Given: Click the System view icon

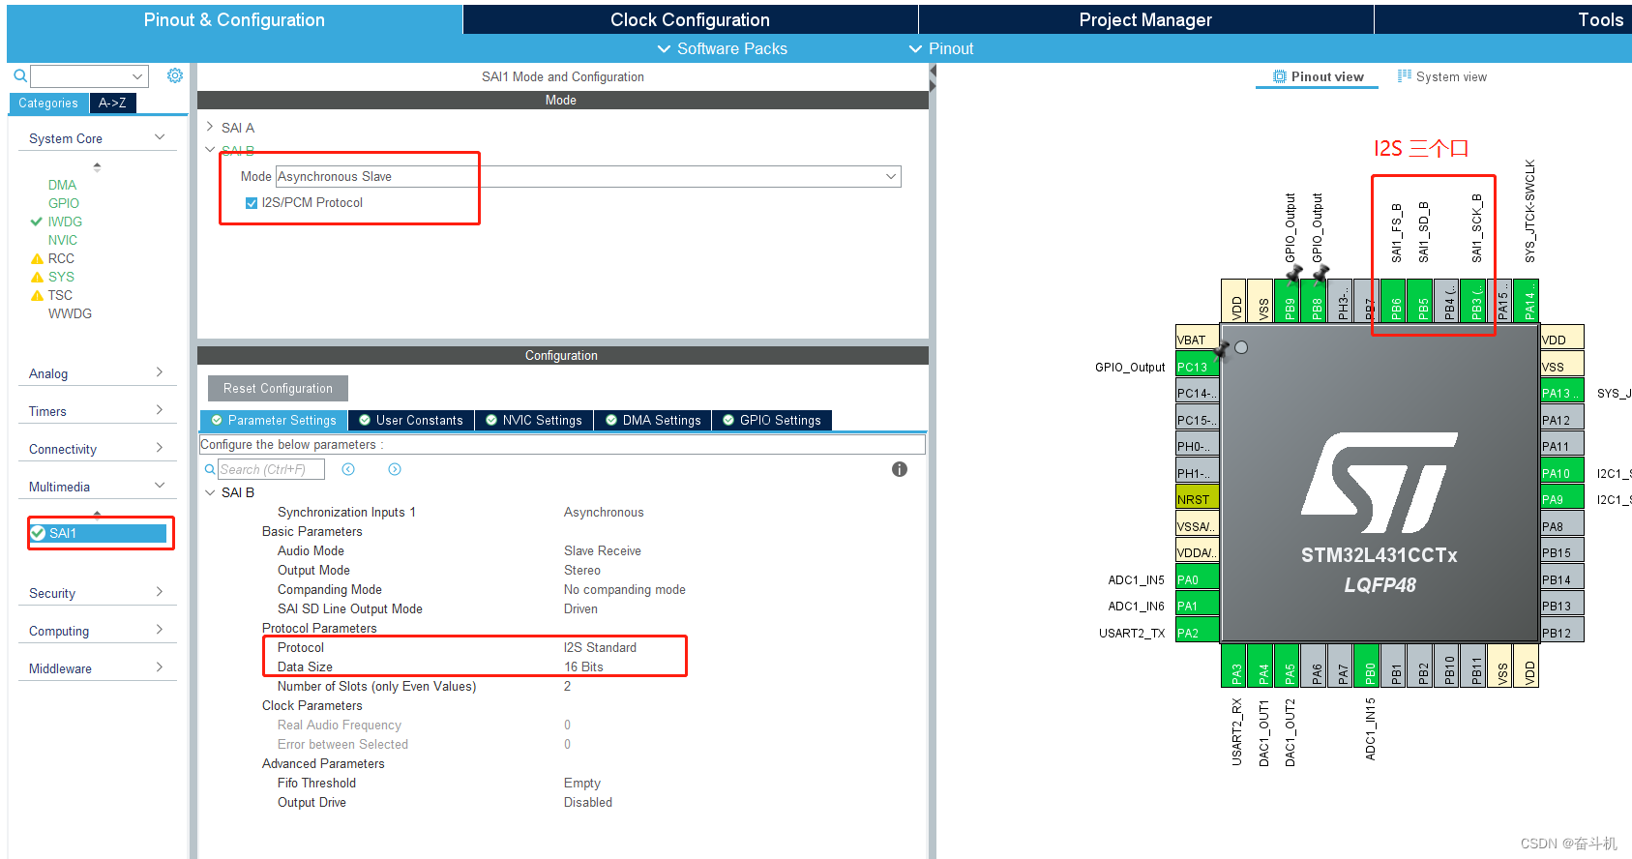Looking at the screenshot, I should tap(1405, 76).
